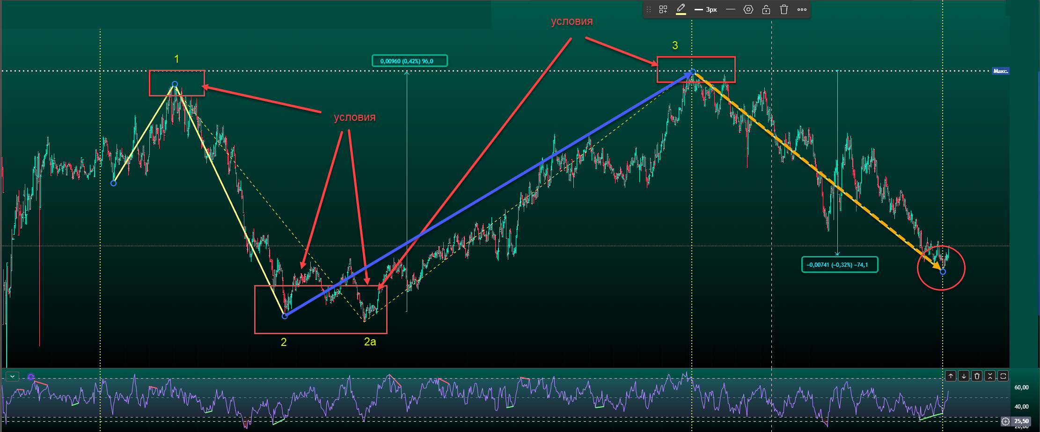Image resolution: width=1040 pixels, height=432 pixels.
Task: Open more options three-dot menu
Action: pyautogui.click(x=802, y=9)
